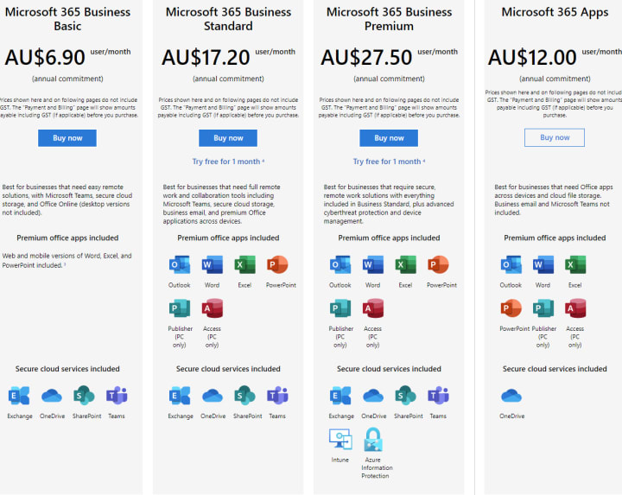Click the Microsoft 365 Business Basic heading

point(67,19)
